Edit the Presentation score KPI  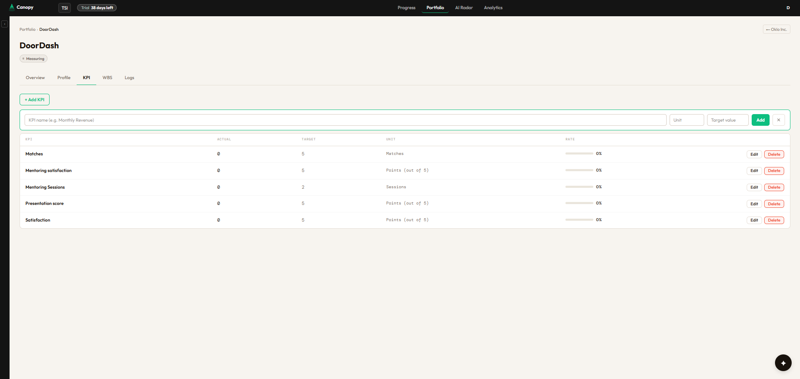pyautogui.click(x=754, y=204)
